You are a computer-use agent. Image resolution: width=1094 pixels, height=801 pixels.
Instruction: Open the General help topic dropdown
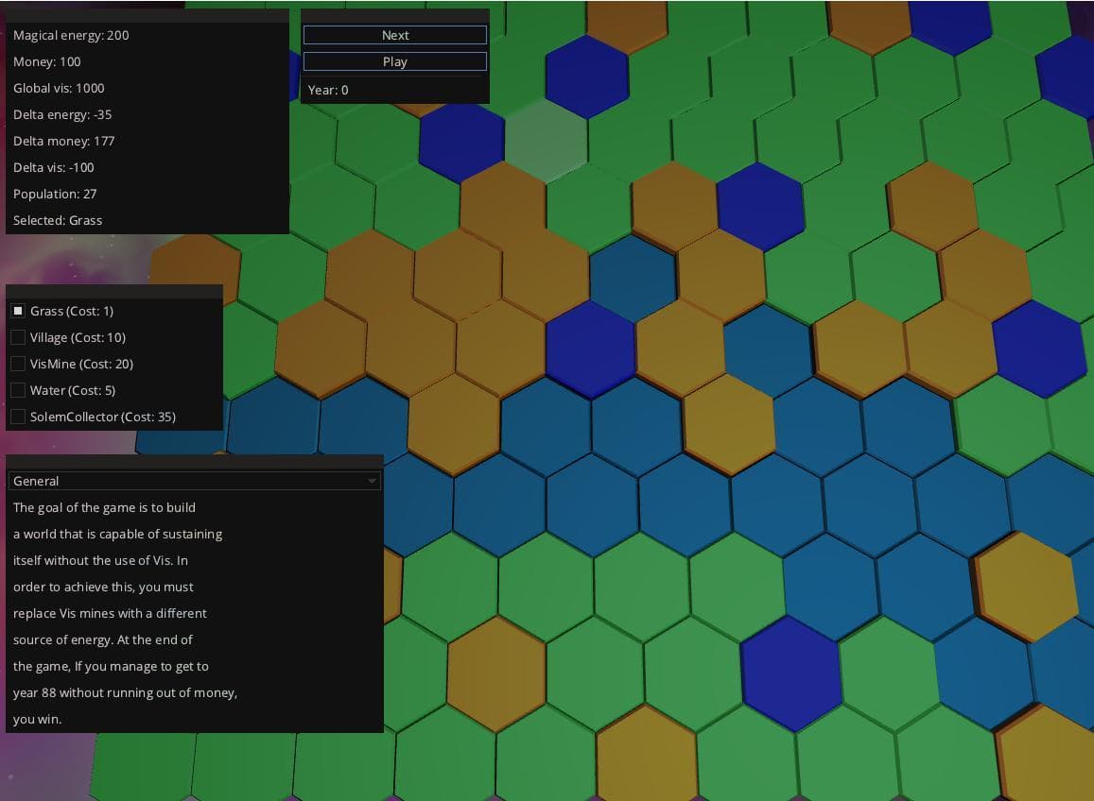coord(195,481)
